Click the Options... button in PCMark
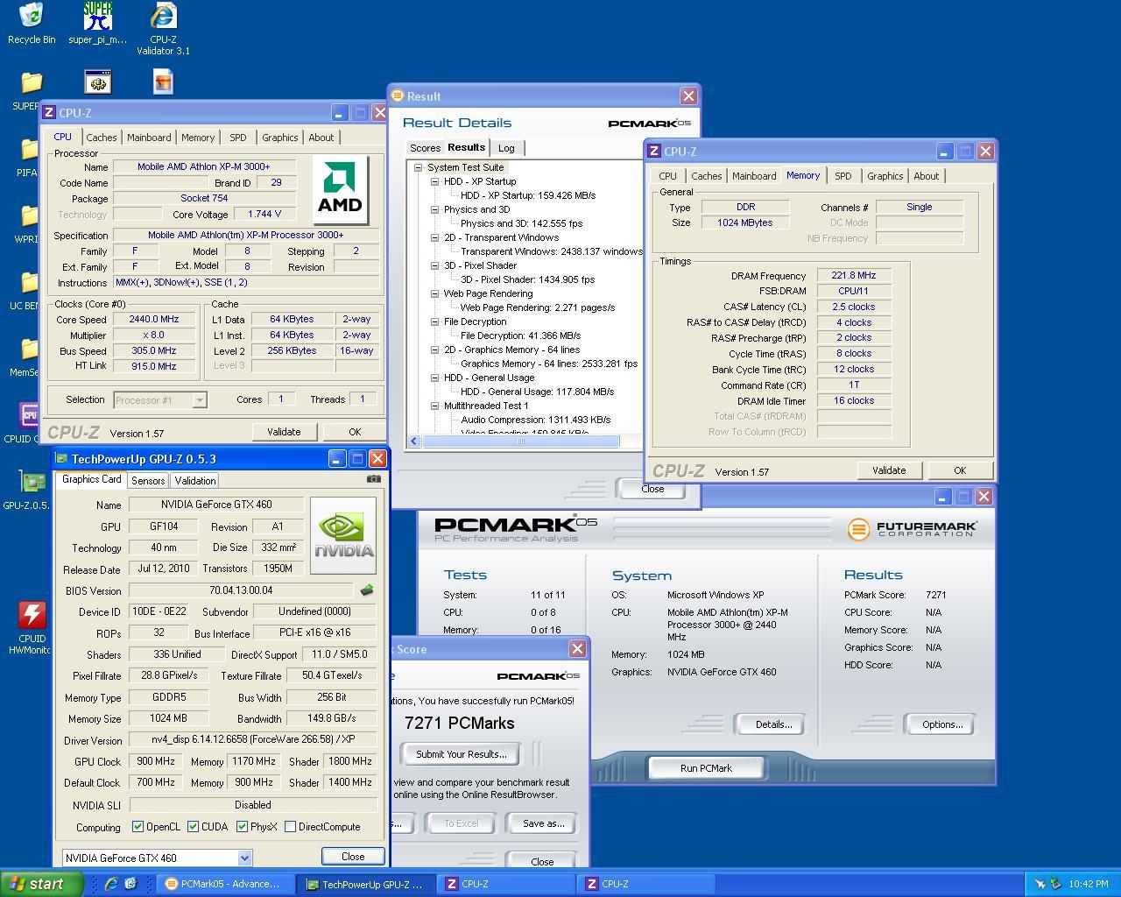The image size is (1121, 897). pos(942,724)
